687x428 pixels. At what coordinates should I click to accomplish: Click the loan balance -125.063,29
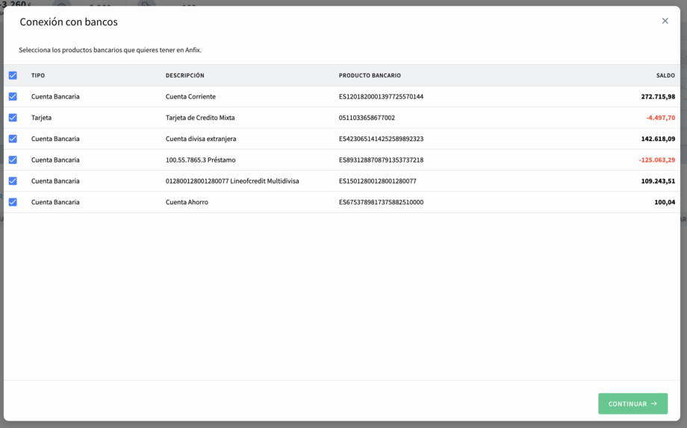[x=656, y=160]
